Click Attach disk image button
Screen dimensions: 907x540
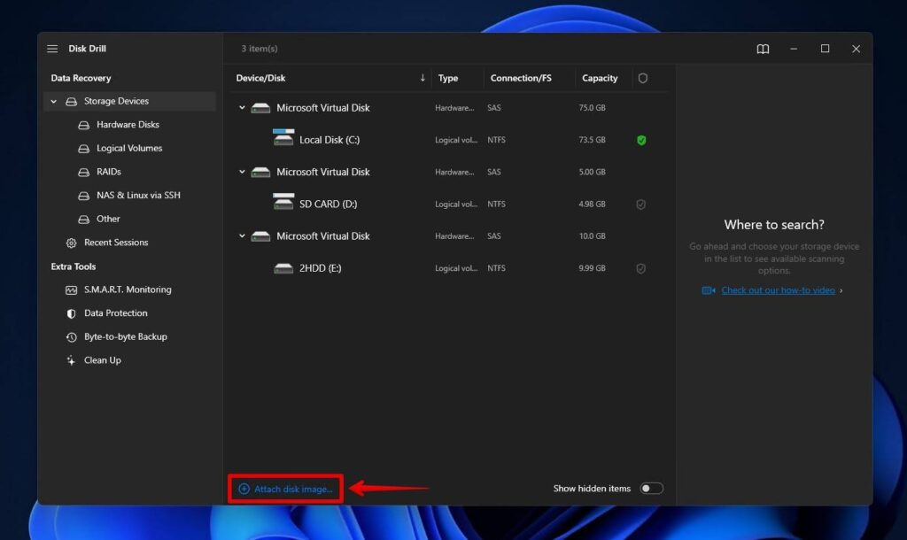click(284, 488)
